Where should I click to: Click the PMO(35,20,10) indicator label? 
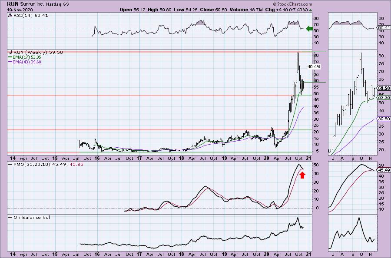[32, 165]
